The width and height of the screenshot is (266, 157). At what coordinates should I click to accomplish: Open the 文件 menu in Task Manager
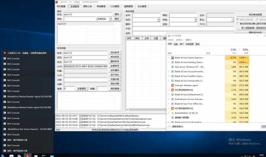pyautogui.click(x=171, y=40)
